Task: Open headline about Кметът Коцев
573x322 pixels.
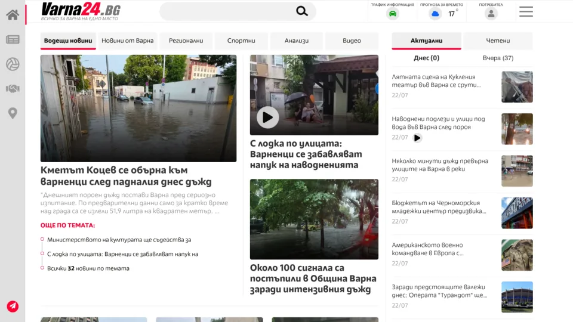Action: (x=126, y=175)
